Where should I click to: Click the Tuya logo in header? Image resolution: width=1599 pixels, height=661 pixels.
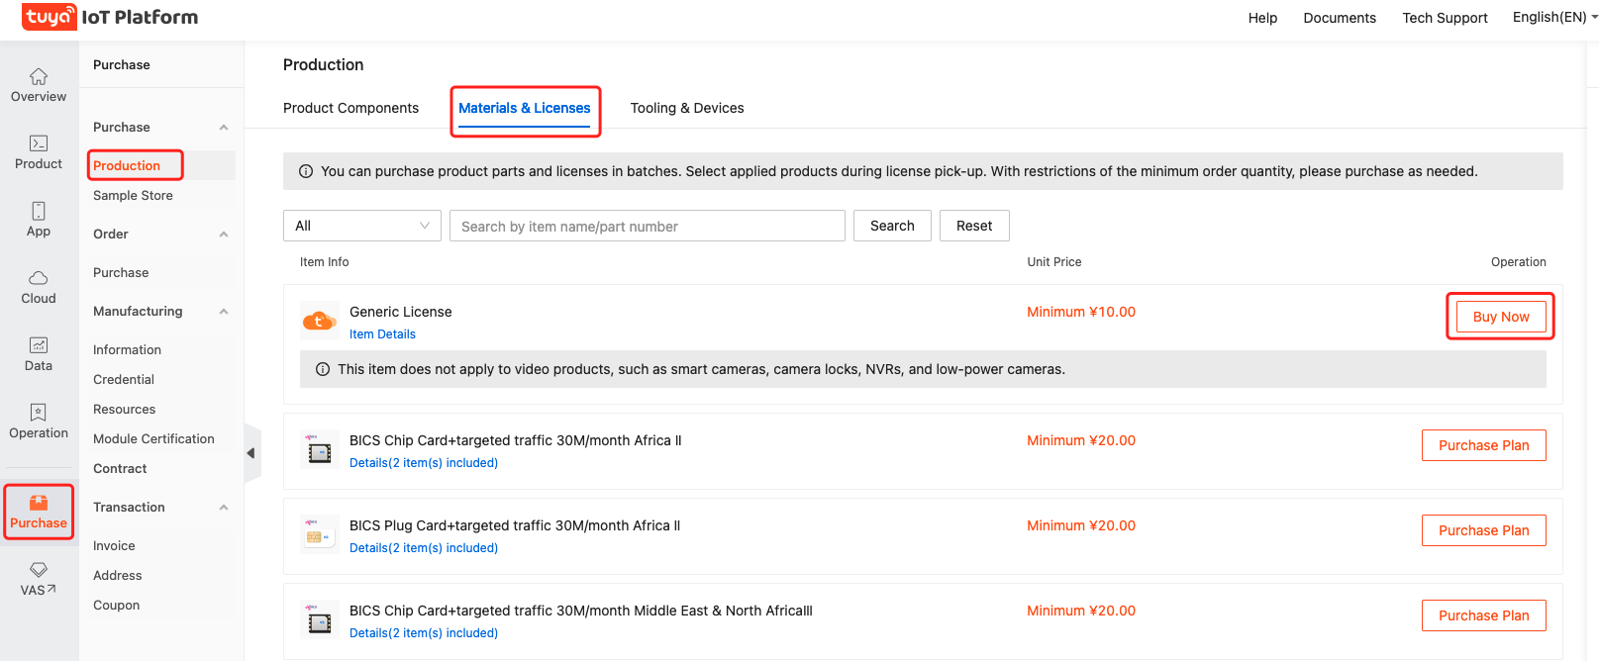tap(49, 17)
